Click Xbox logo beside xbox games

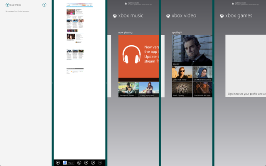222,16
